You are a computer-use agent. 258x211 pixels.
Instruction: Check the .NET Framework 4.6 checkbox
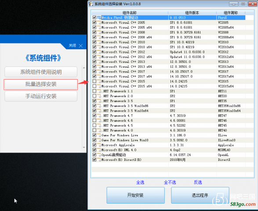pyautogui.click(x=94, y=120)
